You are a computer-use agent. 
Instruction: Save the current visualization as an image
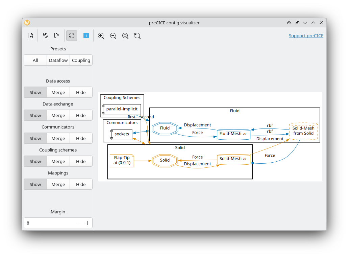45,36
